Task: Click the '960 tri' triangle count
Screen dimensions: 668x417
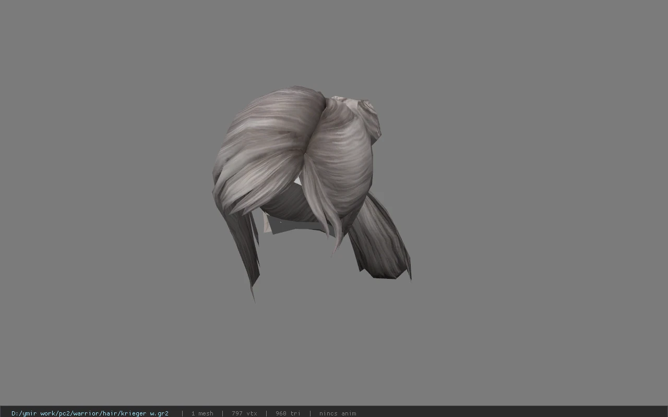Action: click(x=288, y=413)
